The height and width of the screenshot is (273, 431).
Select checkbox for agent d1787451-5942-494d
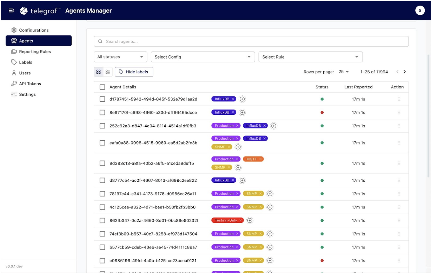pos(102,99)
